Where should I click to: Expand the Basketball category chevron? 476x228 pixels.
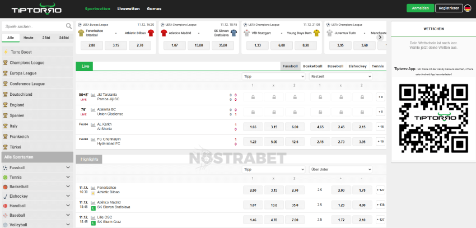pyautogui.click(x=68, y=187)
